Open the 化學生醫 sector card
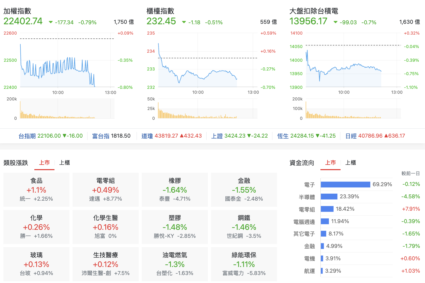This screenshot has width=425, height=283. click(x=106, y=227)
